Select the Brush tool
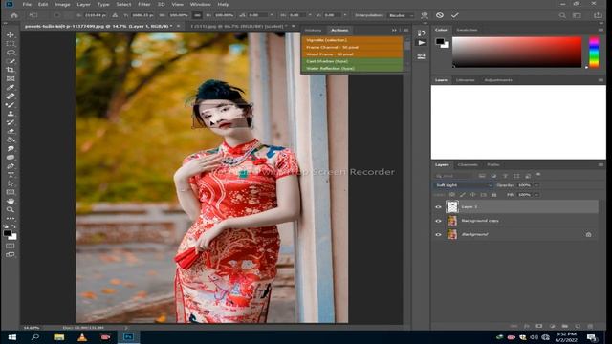 11,104
